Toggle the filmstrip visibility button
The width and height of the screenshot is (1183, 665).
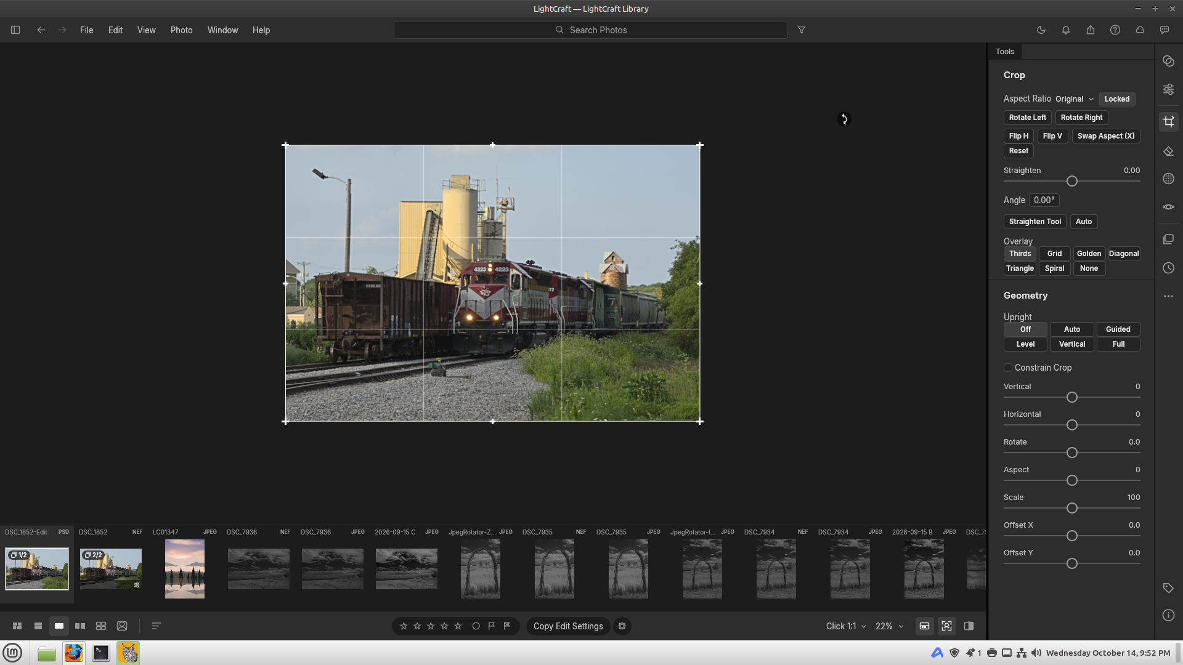tap(924, 626)
